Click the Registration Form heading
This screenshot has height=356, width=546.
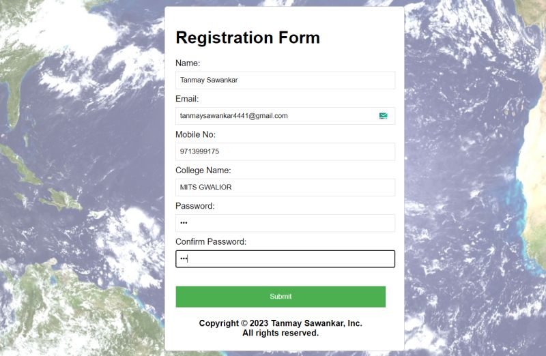point(248,38)
